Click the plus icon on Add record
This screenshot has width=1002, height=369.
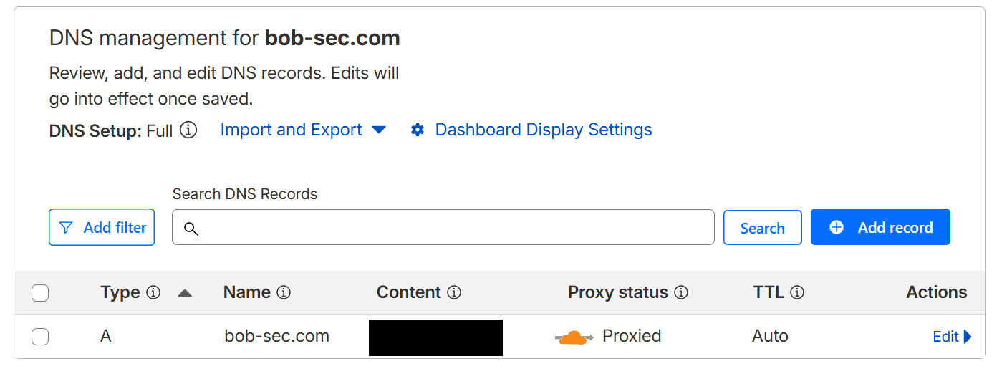tap(837, 228)
